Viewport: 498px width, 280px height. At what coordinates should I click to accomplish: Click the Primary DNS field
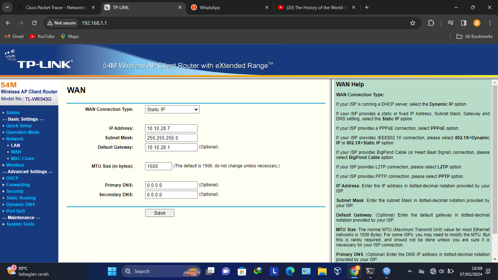coord(171,185)
